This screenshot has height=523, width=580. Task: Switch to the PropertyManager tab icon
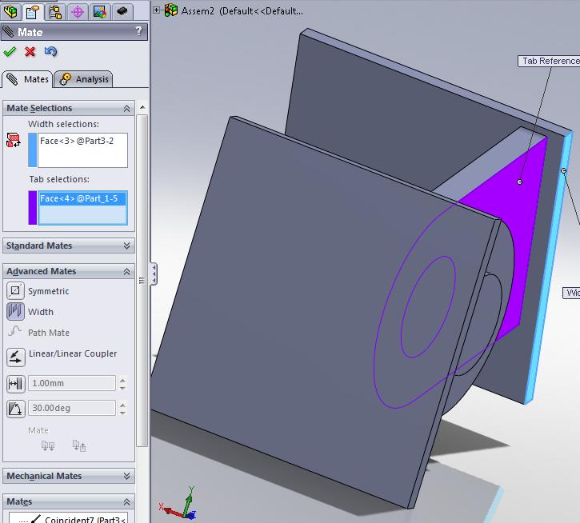coord(33,12)
